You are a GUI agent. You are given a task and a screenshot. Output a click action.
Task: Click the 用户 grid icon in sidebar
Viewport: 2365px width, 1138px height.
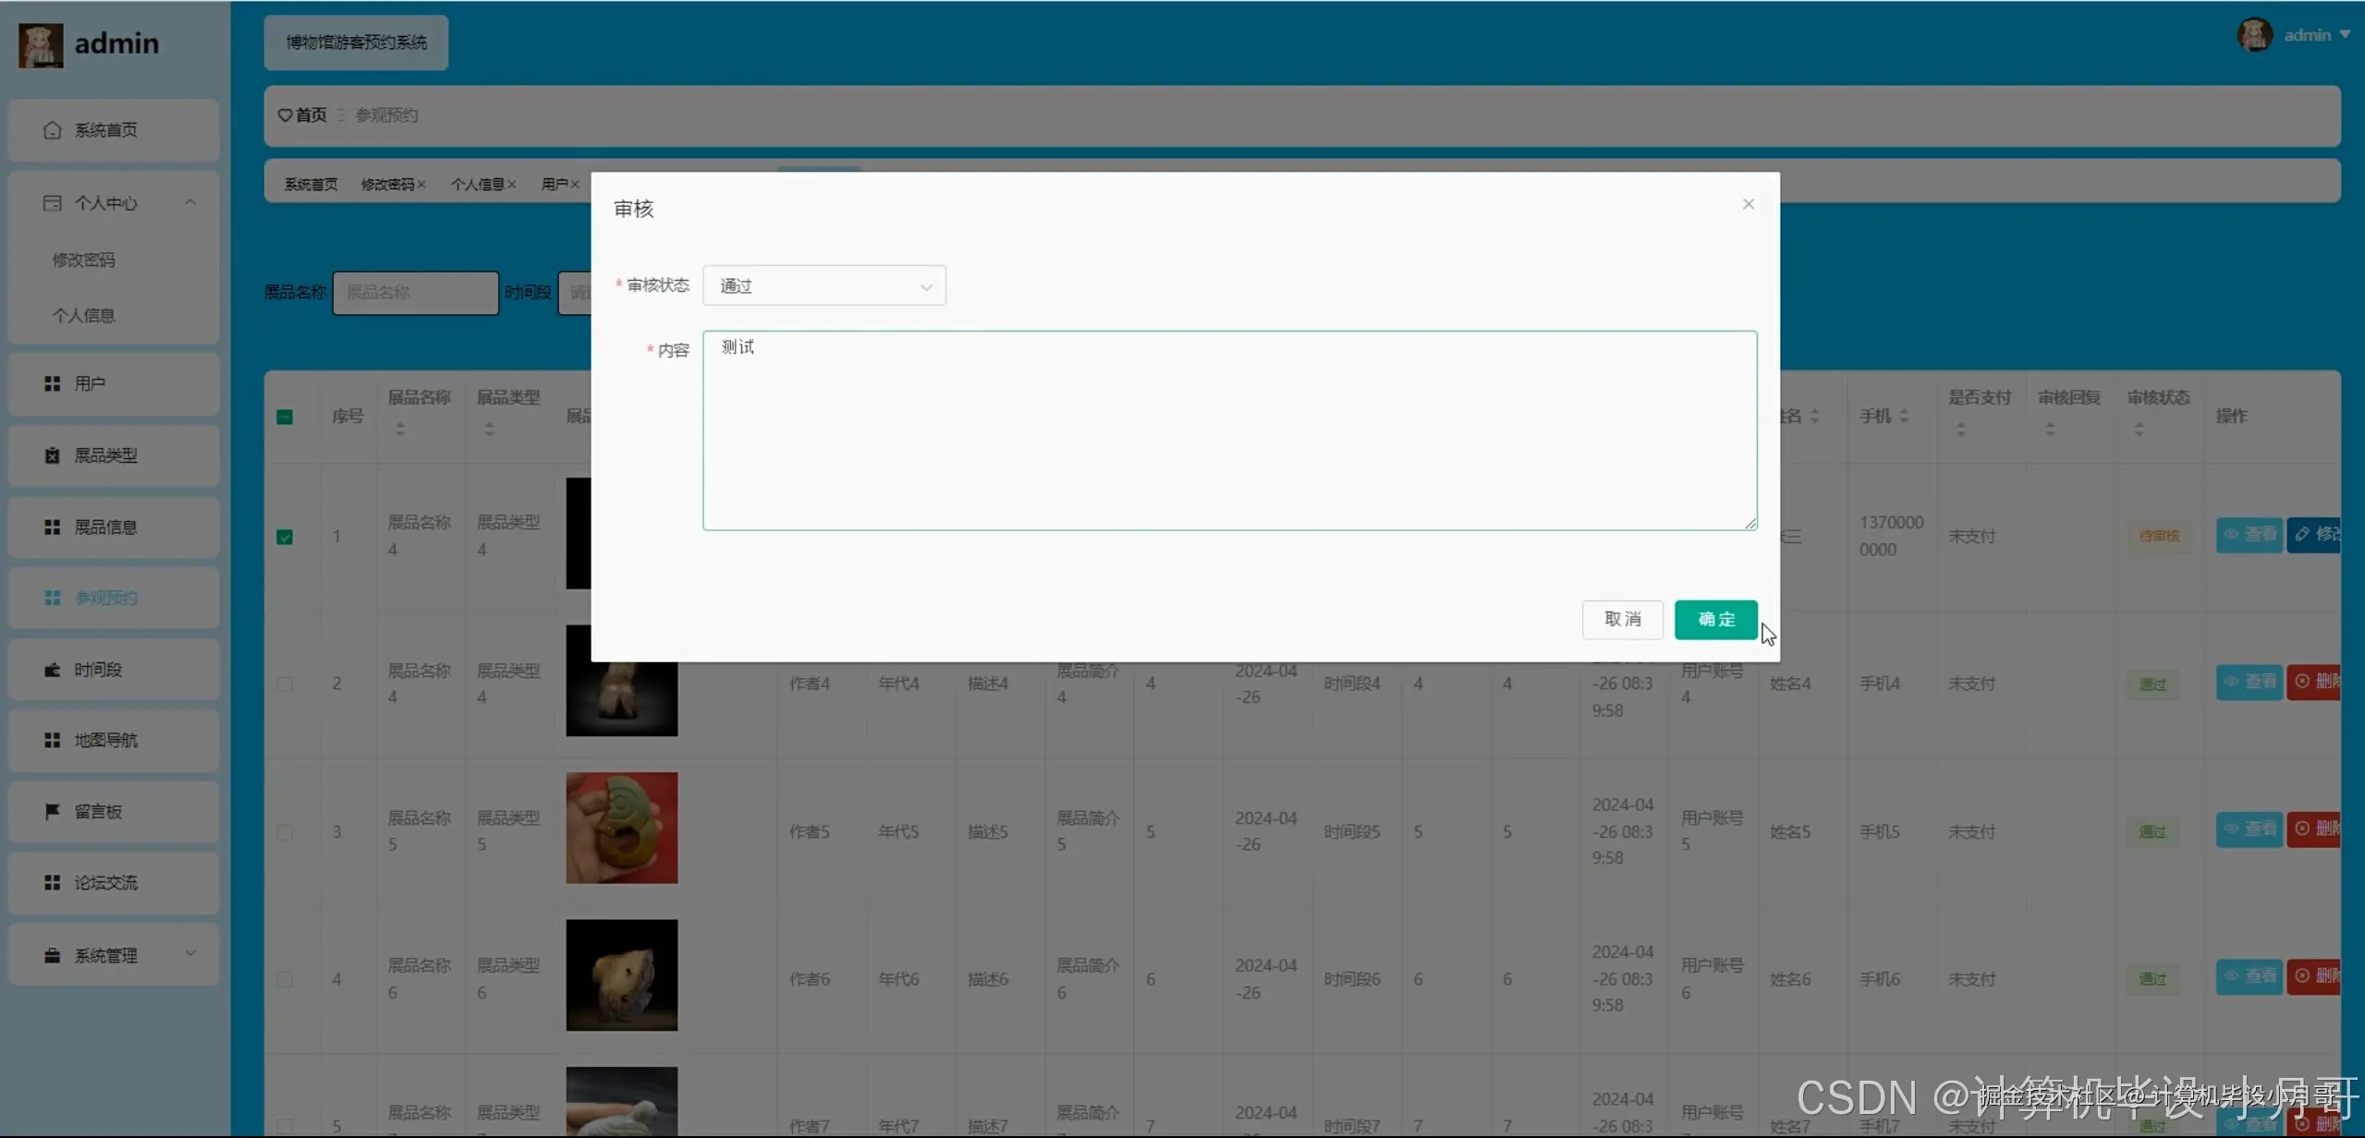click(53, 383)
